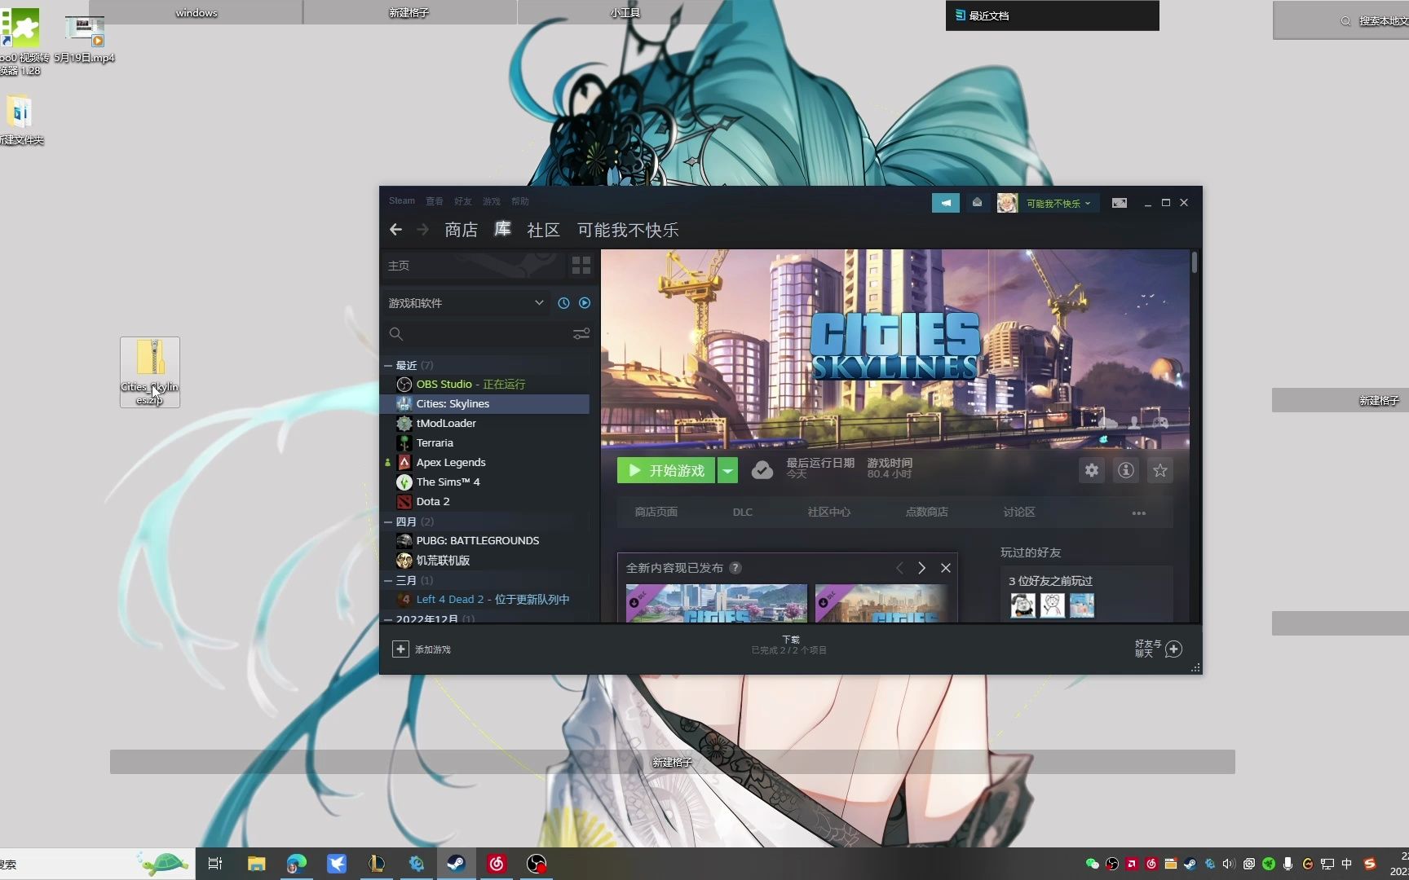Dismiss the new content released panel
Viewport: 1409px width, 880px height.
pos(946,568)
